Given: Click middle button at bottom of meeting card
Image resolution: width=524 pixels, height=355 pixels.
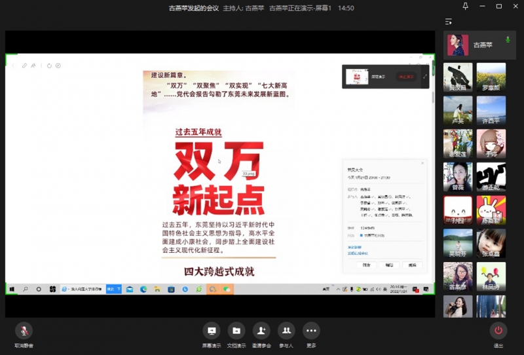Looking at the screenshot, I should coord(389,265).
